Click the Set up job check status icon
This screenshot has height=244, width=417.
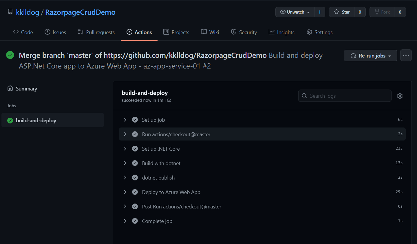[x=135, y=120]
